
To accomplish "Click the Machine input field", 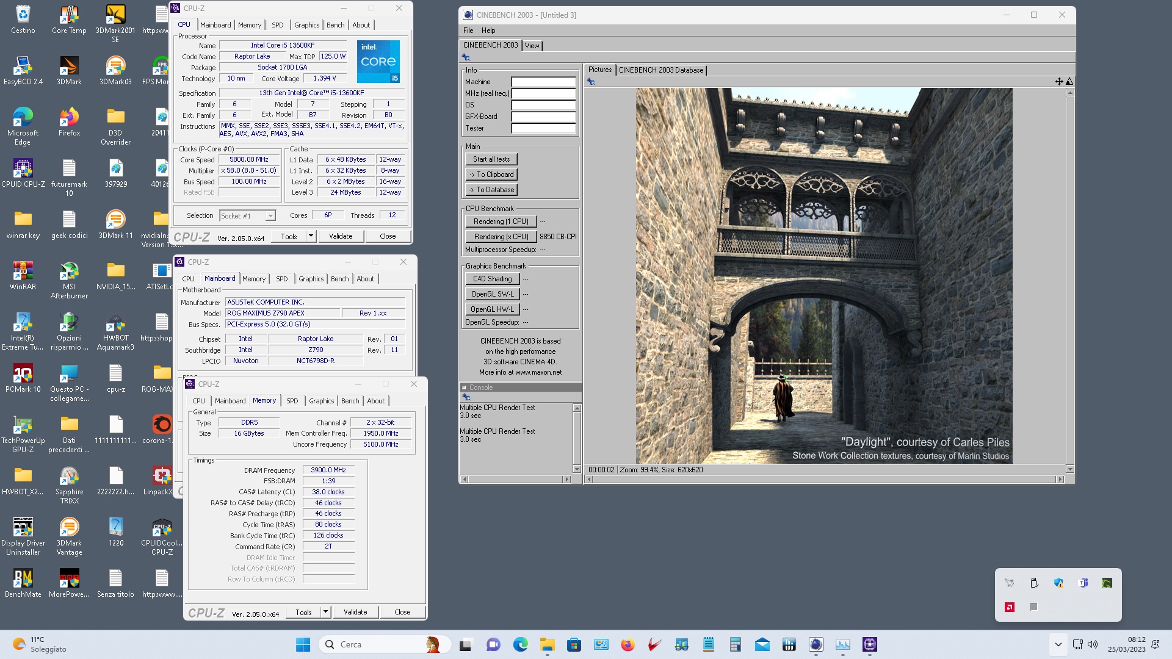I will point(543,82).
